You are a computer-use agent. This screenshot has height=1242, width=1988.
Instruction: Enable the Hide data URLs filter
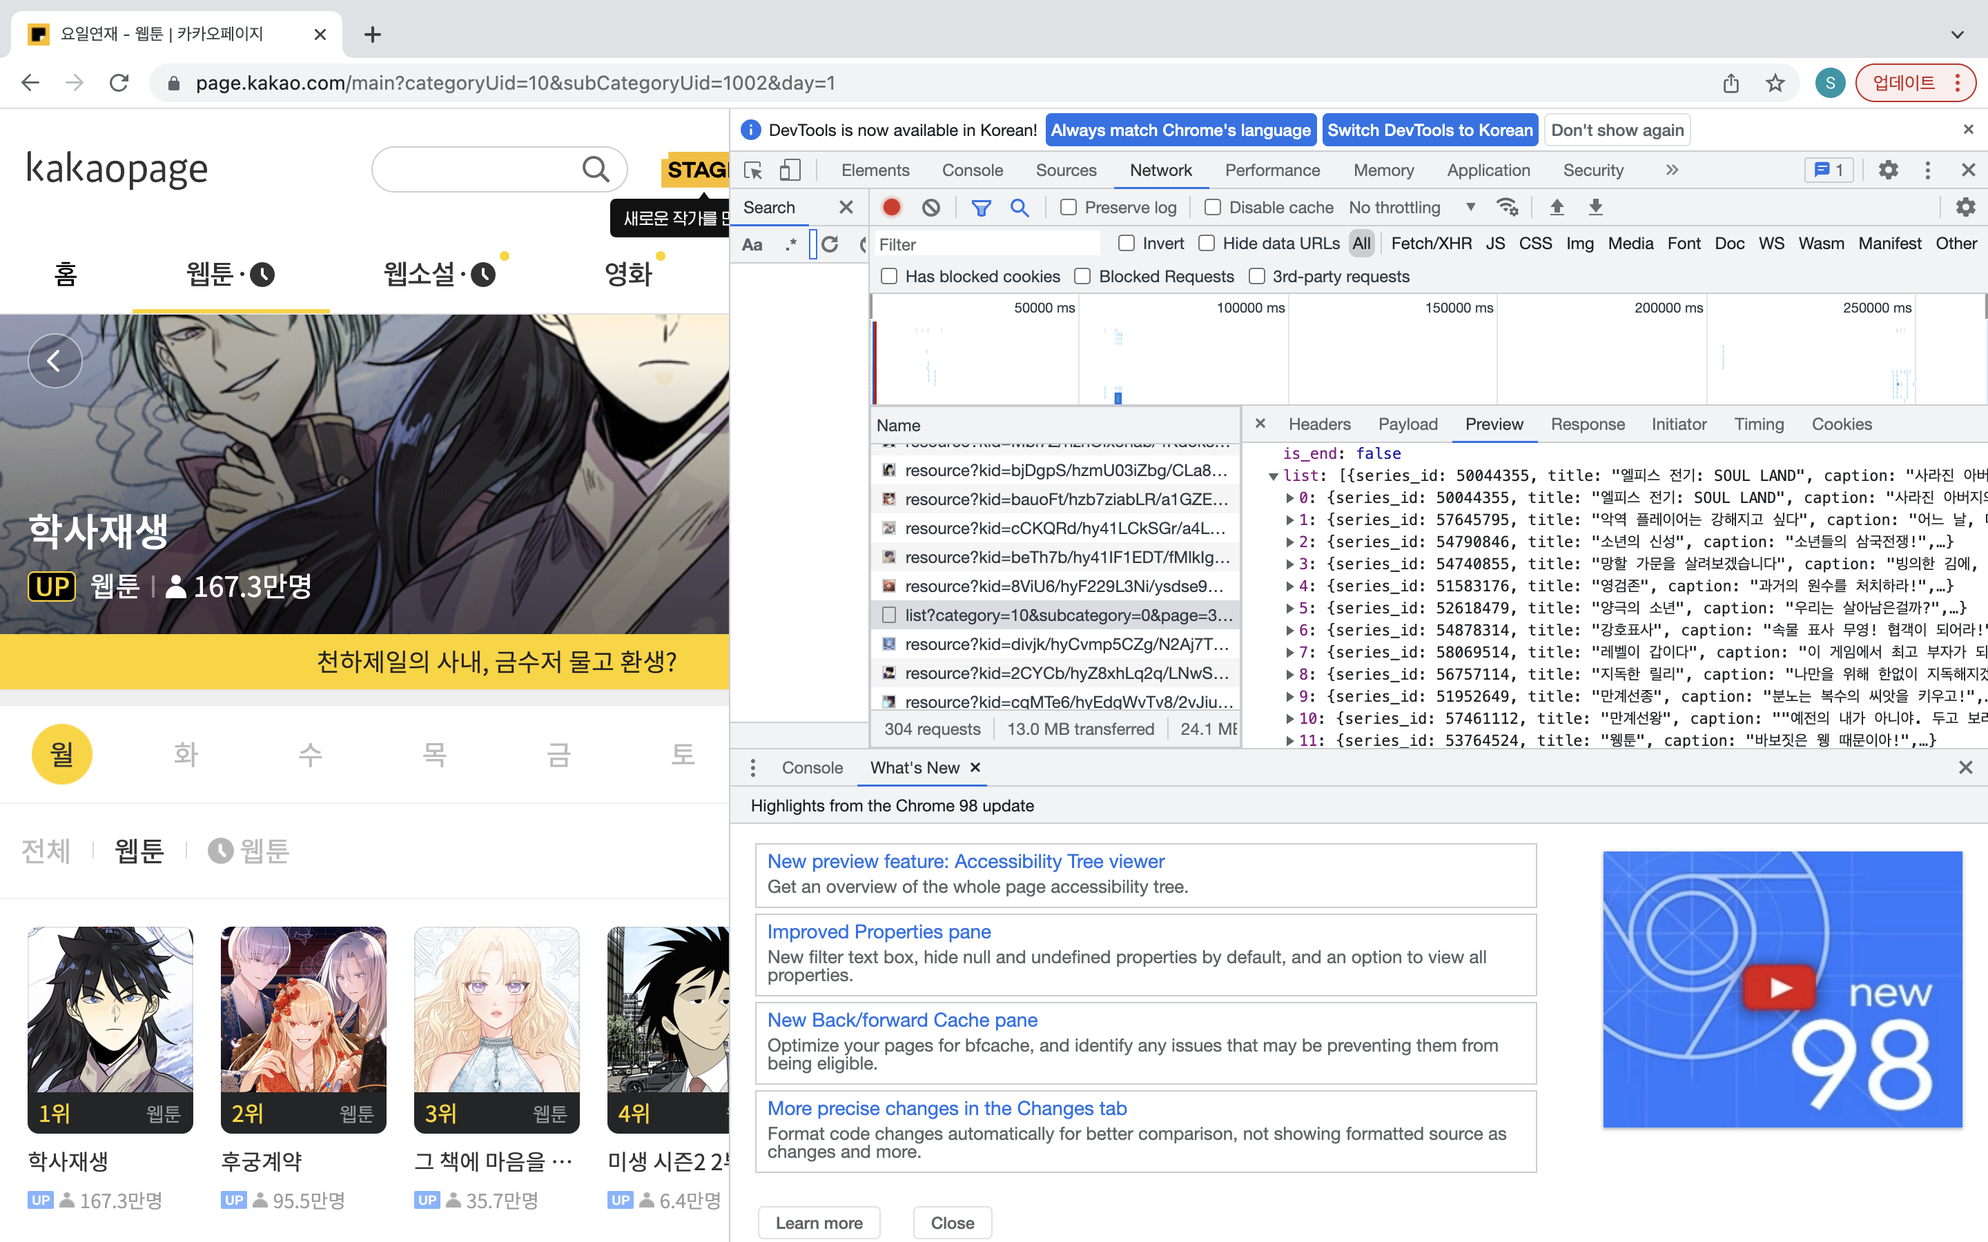tap(1207, 243)
